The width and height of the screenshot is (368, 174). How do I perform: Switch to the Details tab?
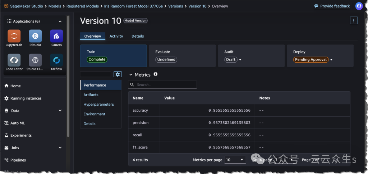138,36
